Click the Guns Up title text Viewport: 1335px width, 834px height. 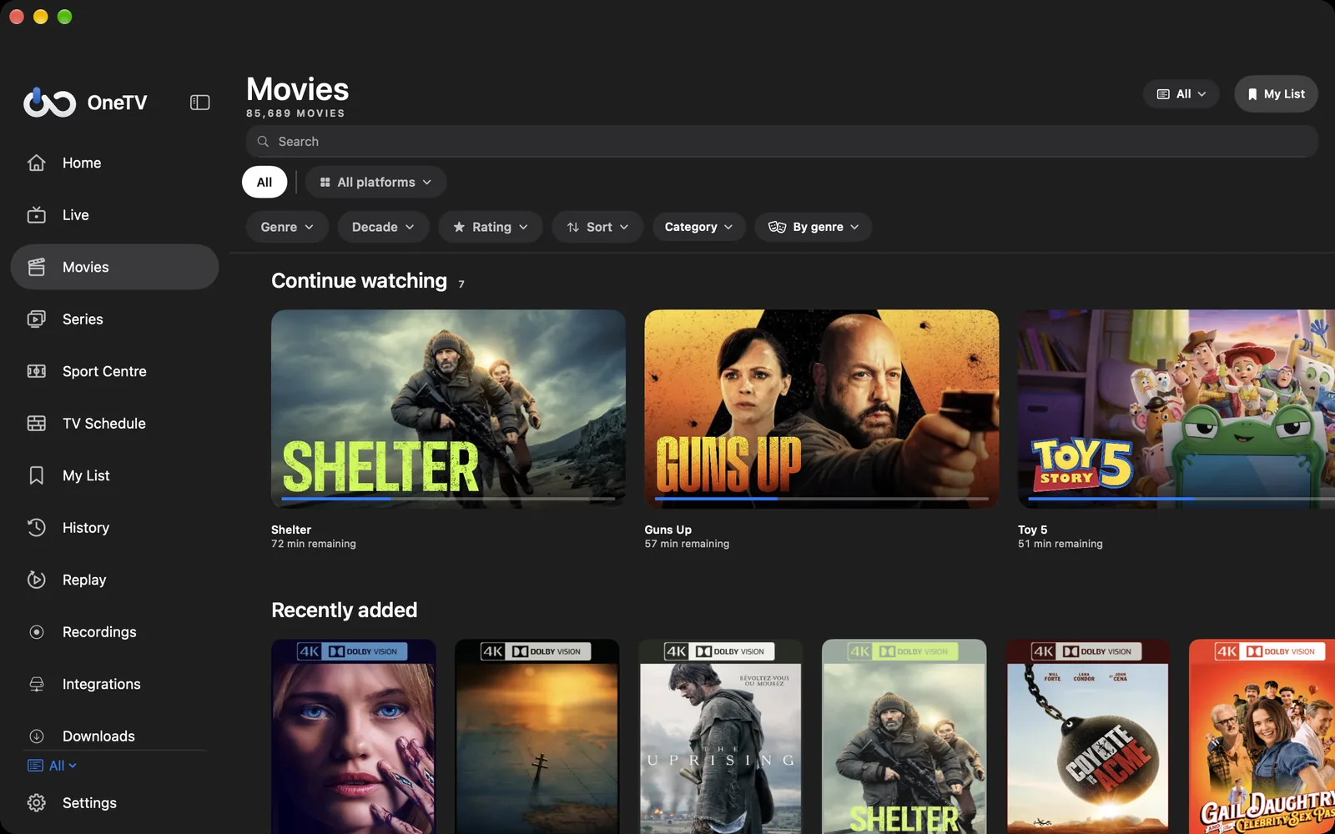click(667, 530)
